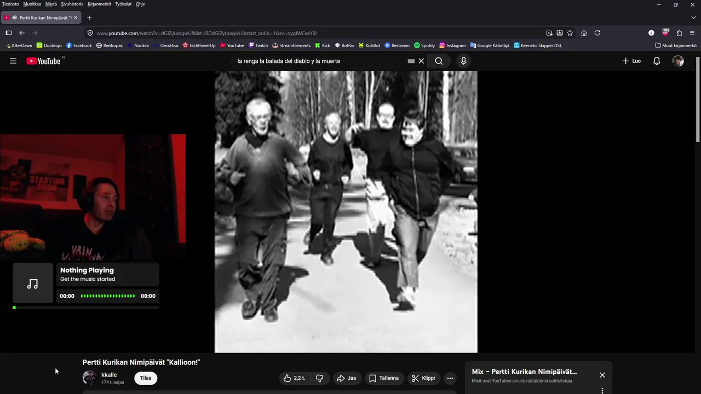701x394 pixels.
Task: Open the Sivuhistoria menu
Action: tap(72, 4)
